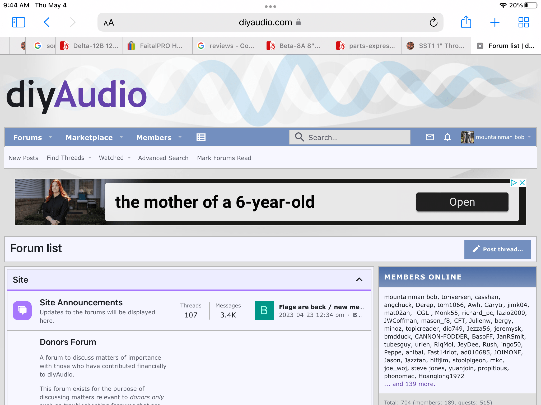Screen dimensions: 541x405
Task: Switch to the SST1 1" Thro... tab
Action: tap(436, 46)
